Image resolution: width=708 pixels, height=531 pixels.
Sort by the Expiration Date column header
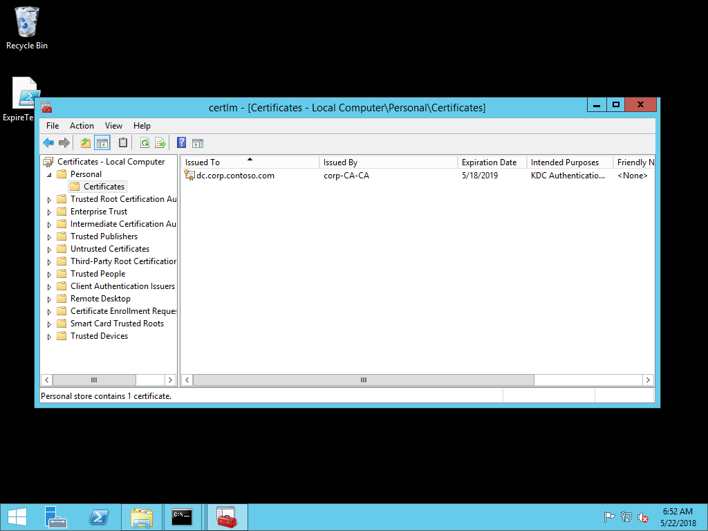pyautogui.click(x=490, y=161)
